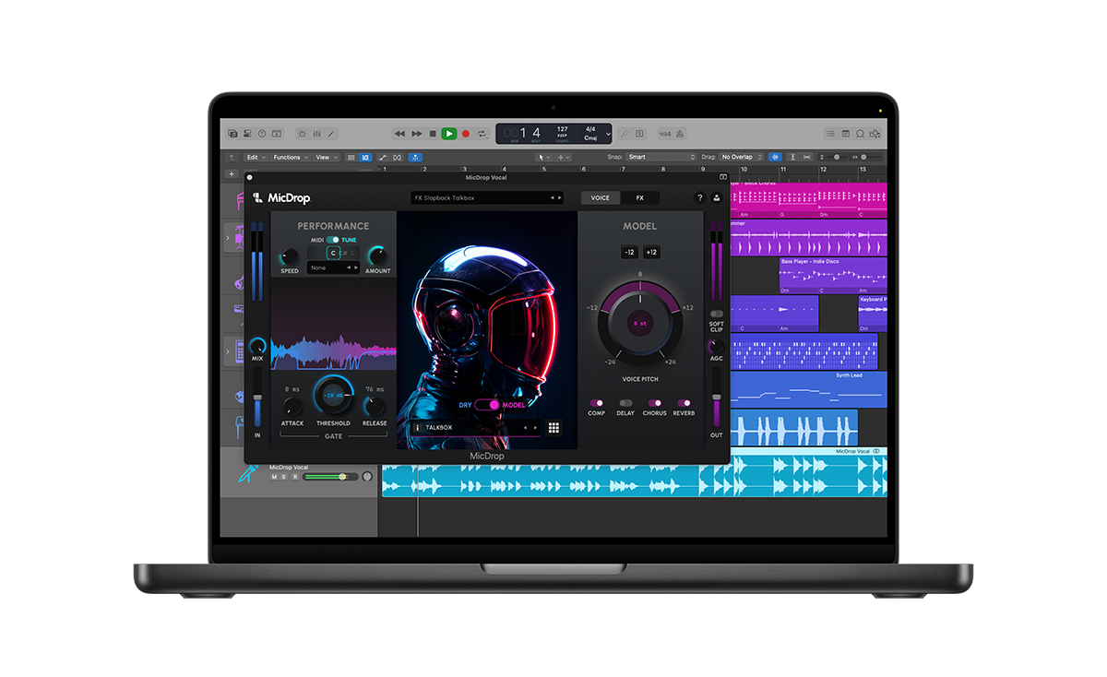Select the C key note box
This screenshot has height=677, width=1107.
333,253
